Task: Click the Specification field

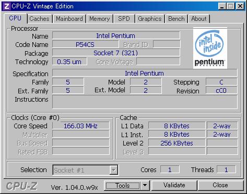Action: (145, 73)
